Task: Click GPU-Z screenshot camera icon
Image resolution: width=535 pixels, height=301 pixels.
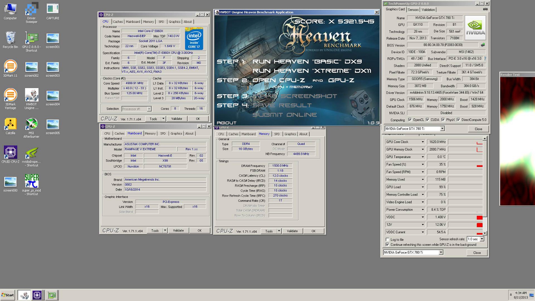Action: [485, 9]
